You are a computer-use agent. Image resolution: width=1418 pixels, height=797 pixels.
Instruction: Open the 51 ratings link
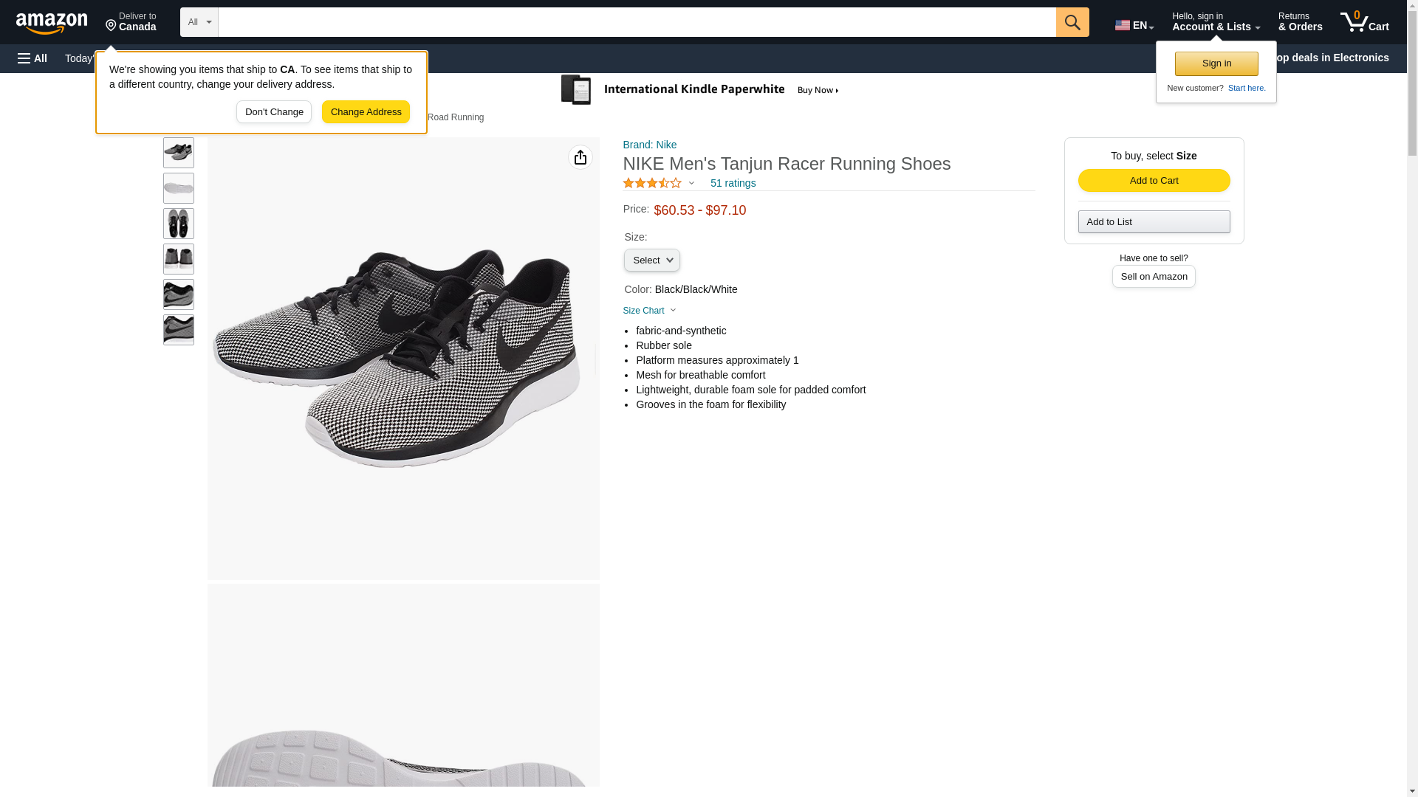click(x=732, y=183)
